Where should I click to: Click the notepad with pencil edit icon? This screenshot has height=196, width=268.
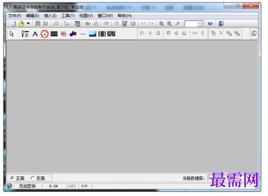pos(124,24)
